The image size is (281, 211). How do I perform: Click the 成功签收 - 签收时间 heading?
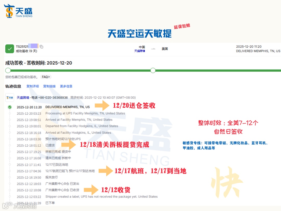coord(39,63)
